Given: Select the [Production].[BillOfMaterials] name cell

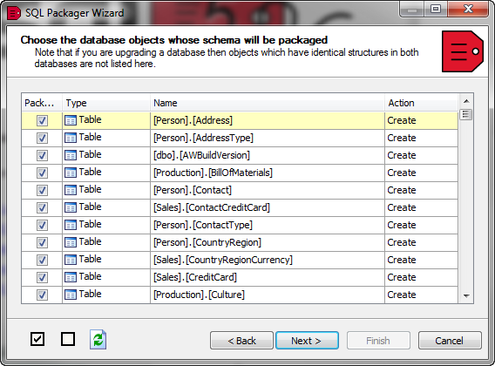Looking at the screenshot, I should point(268,173).
